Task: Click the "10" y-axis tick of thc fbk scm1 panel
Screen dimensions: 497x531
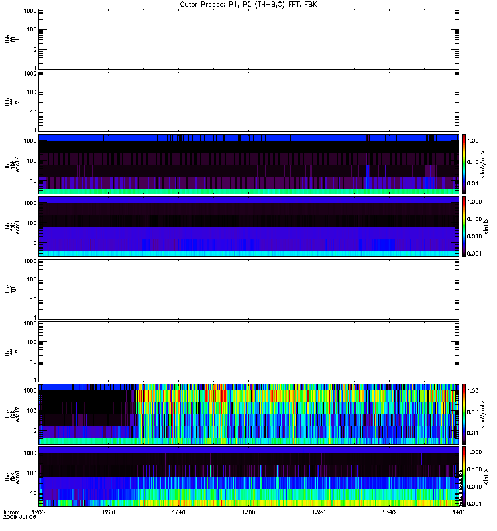Action: tap(34, 493)
